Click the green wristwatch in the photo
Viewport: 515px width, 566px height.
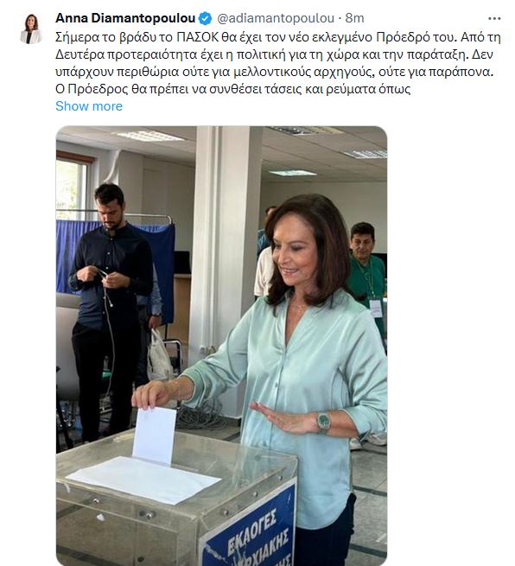tap(324, 422)
